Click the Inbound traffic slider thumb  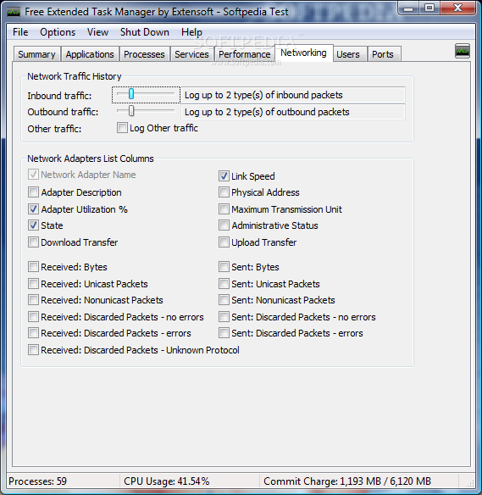point(131,94)
